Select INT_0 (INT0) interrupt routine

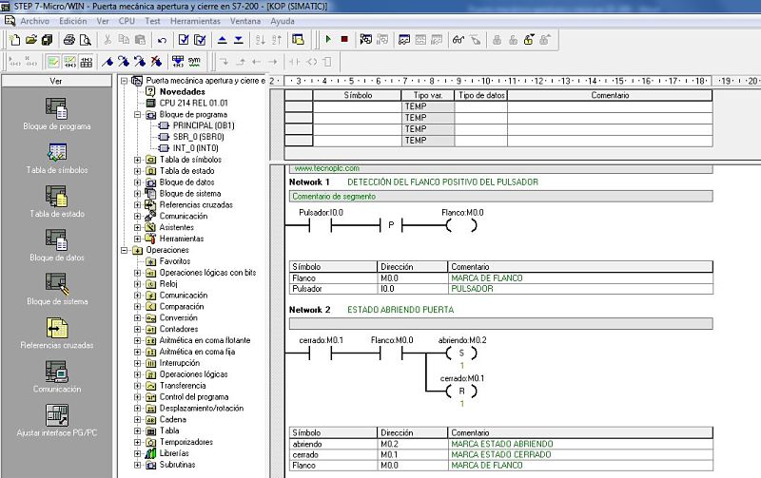click(196, 148)
